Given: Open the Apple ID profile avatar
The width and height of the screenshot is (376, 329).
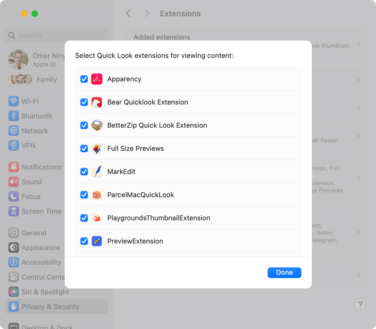Looking at the screenshot, I should point(18,59).
